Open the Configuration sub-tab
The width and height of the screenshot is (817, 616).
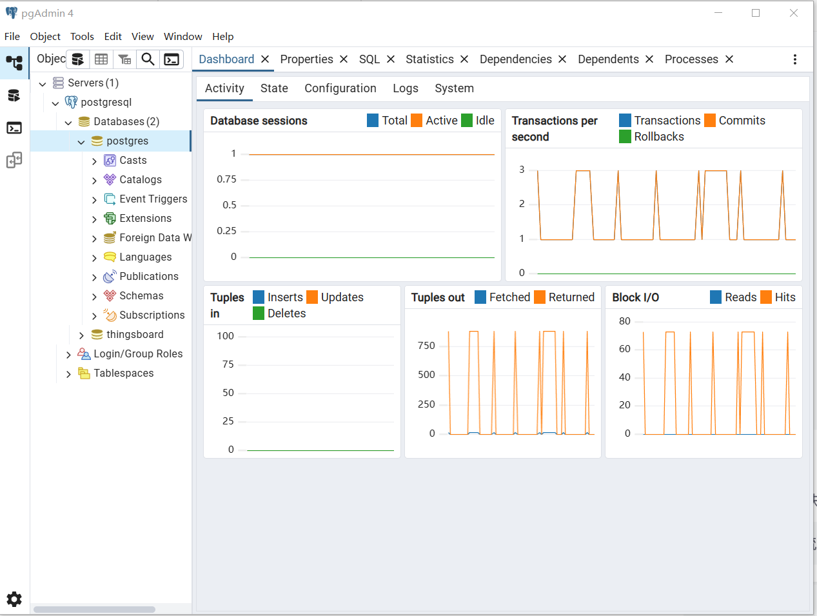[x=340, y=88]
